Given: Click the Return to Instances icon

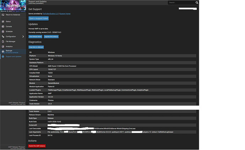Looking at the screenshot, I should (x=3, y=15).
